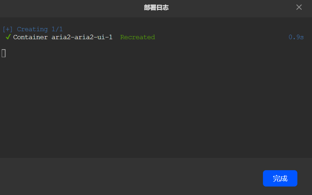Click the green checkmark success icon
The height and width of the screenshot is (195, 312).
pos(8,37)
